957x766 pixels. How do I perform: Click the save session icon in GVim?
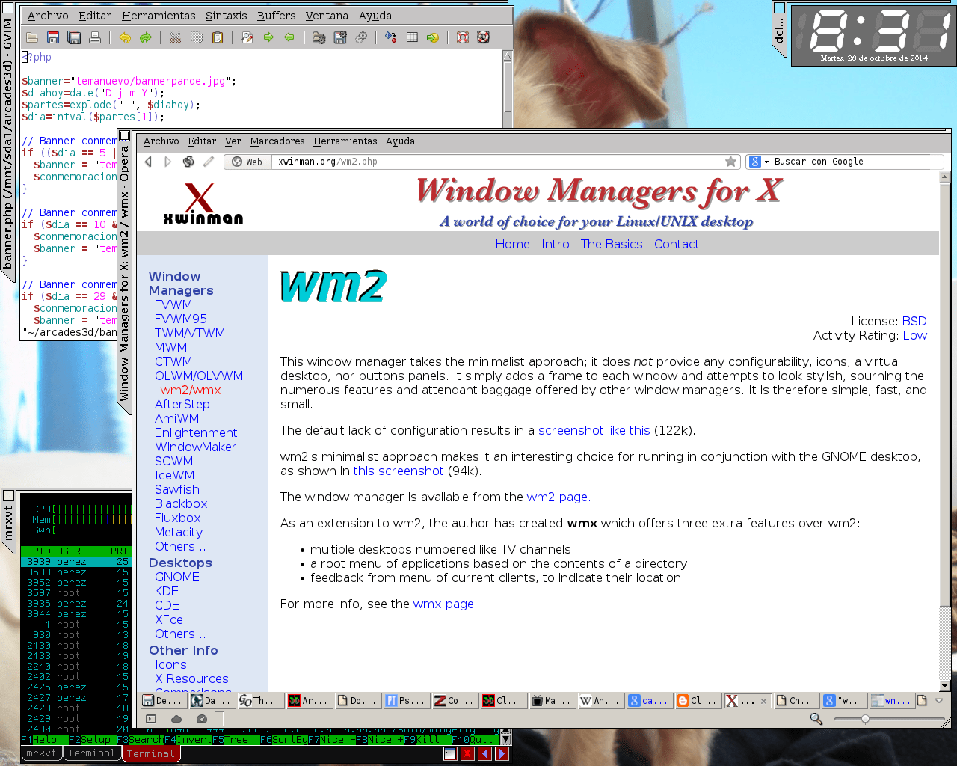click(x=340, y=37)
